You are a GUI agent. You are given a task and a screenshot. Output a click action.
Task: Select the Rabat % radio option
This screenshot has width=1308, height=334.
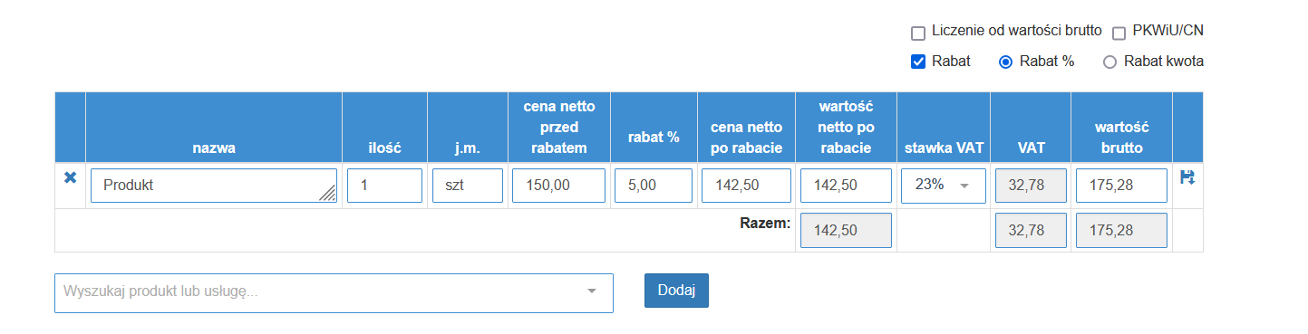pyautogui.click(x=1005, y=62)
